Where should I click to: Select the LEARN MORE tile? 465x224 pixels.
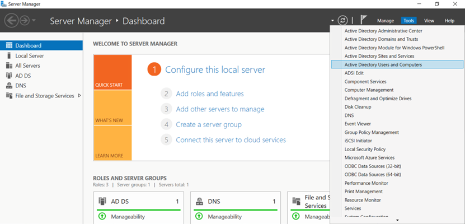point(112,143)
